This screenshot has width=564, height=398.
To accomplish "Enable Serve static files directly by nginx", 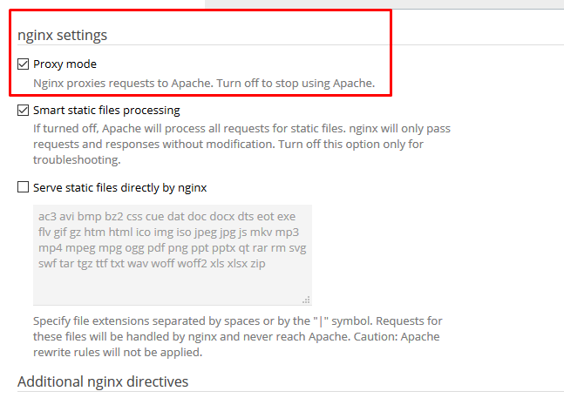I will pos(24,187).
